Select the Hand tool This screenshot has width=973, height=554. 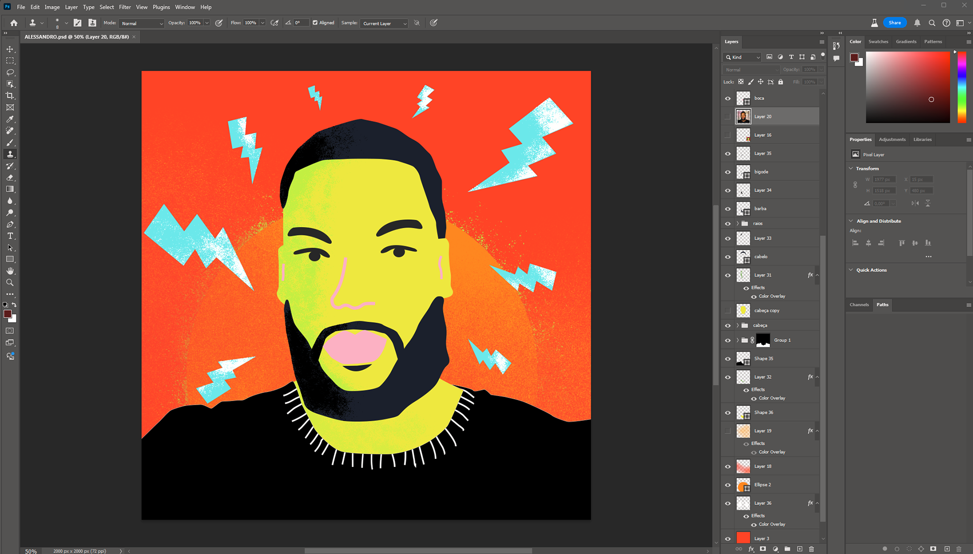[x=10, y=271]
